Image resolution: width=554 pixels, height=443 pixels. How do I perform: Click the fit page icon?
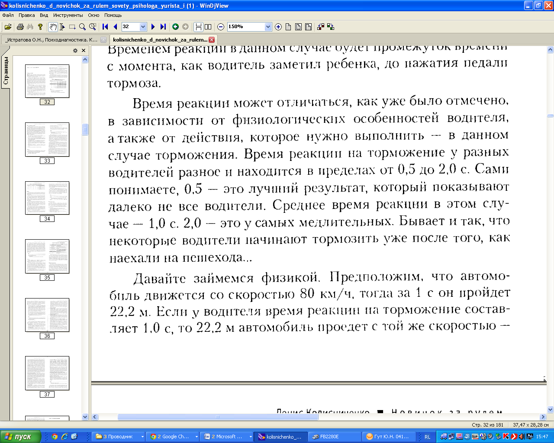coord(298,27)
